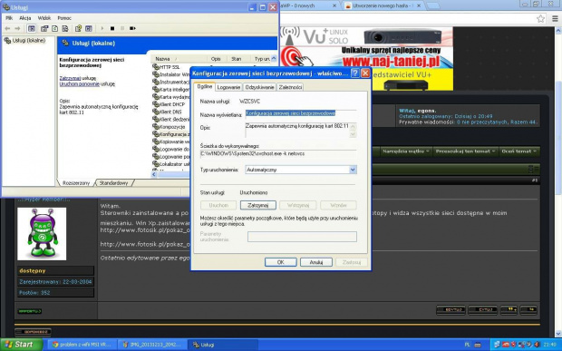This screenshot has height=351, width=562.
Task: Click the Zatrzymaj usługę link
Action: coord(70,78)
